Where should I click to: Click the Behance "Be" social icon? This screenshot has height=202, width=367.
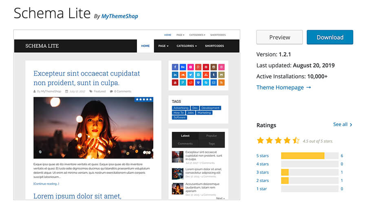click(183, 67)
